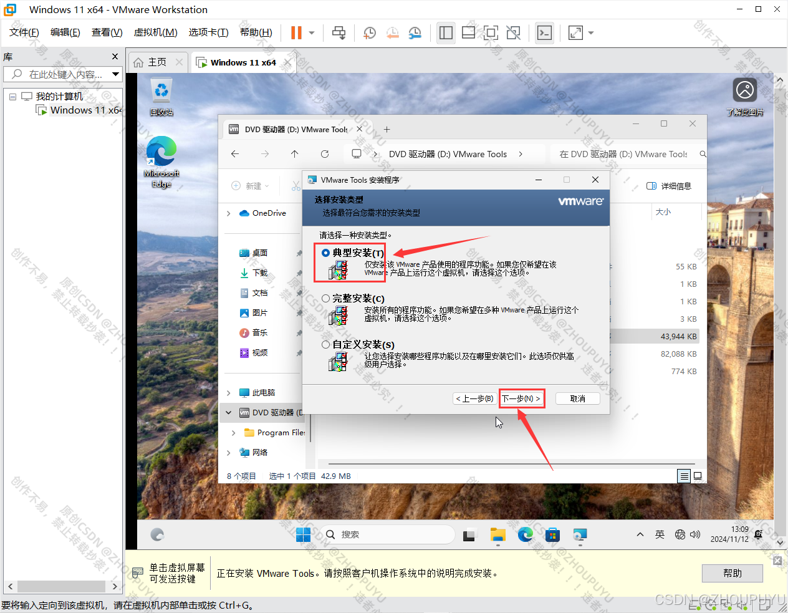788x613 pixels.
Task: Click the VMware pause virtual machine icon
Action: (x=296, y=32)
